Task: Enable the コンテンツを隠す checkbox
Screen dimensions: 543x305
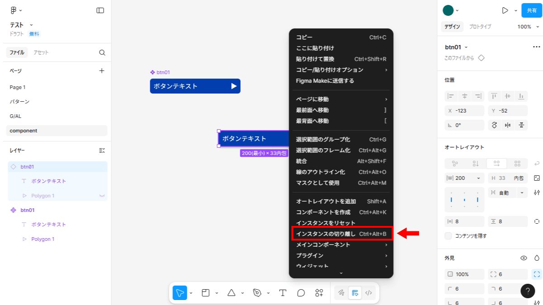Action: click(448, 236)
